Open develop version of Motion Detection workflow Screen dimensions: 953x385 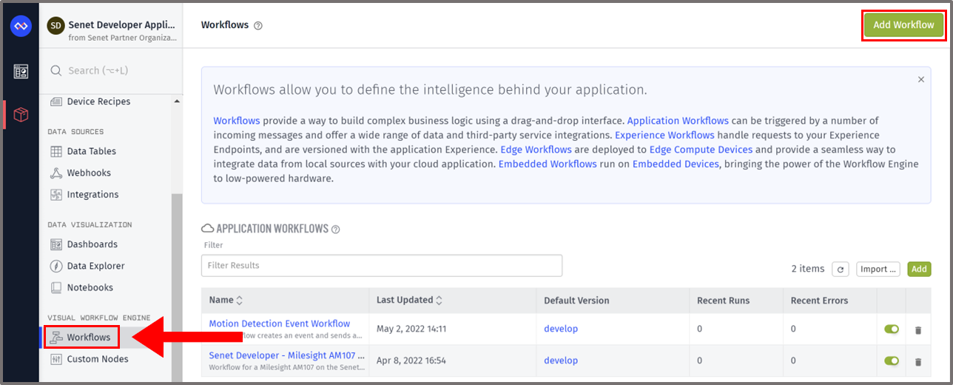pos(561,329)
